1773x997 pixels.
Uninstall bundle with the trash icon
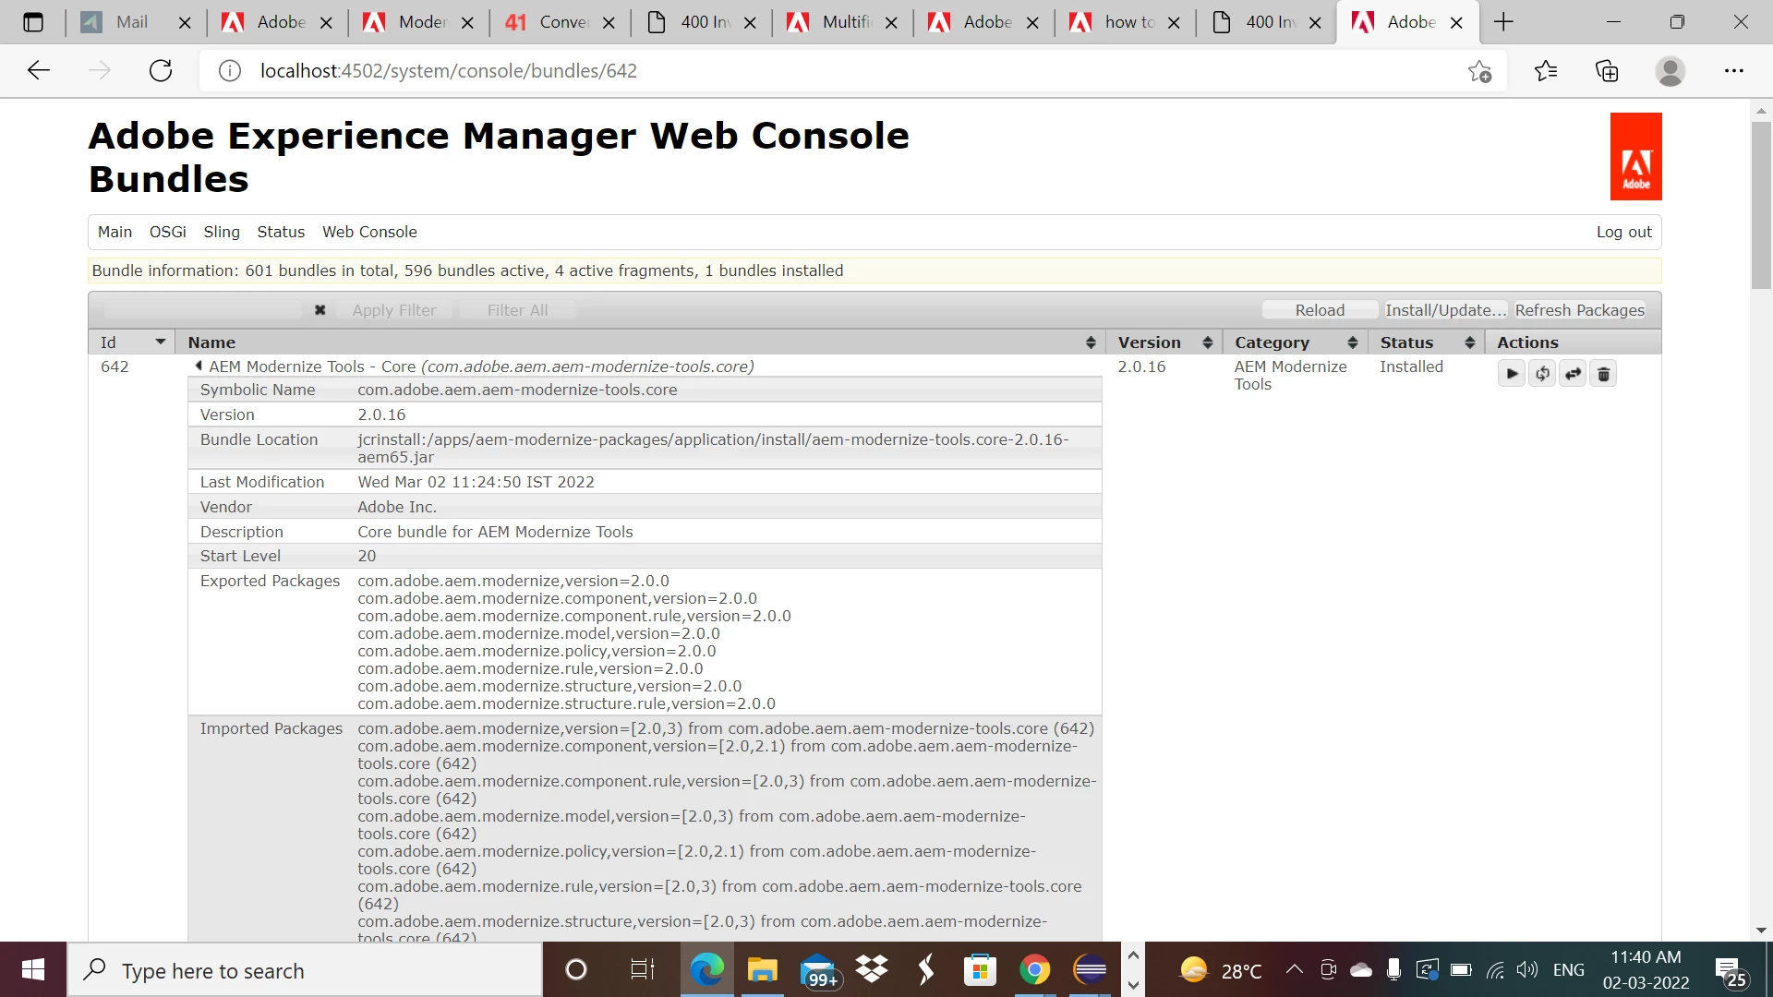pos(1604,374)
